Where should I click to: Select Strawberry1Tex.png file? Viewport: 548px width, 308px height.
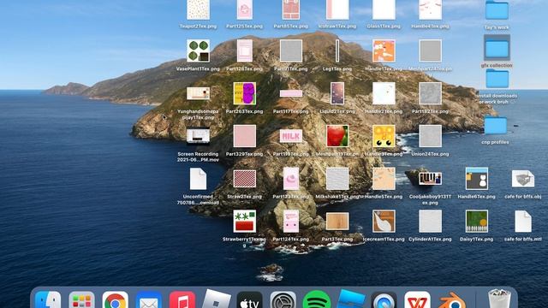click(245, 221)
